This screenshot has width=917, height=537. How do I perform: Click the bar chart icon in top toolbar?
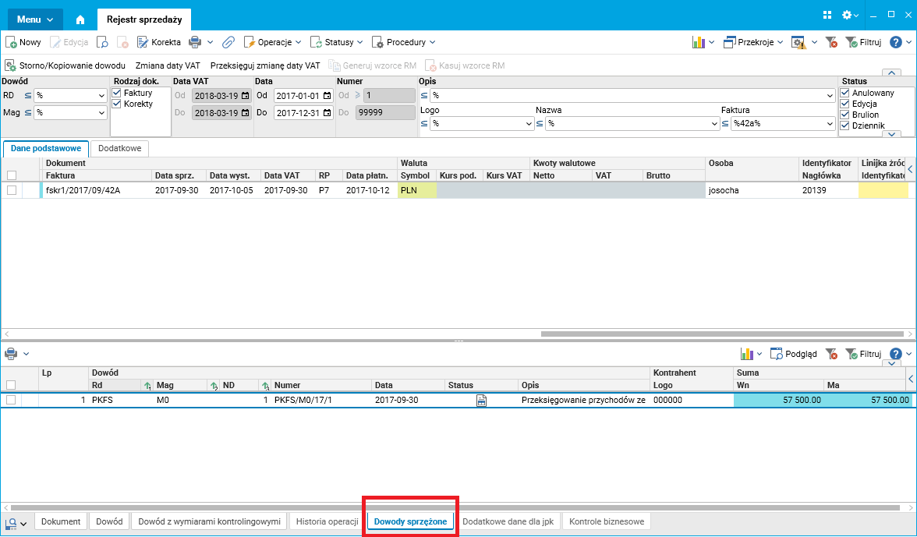click(x=699, y=42)
